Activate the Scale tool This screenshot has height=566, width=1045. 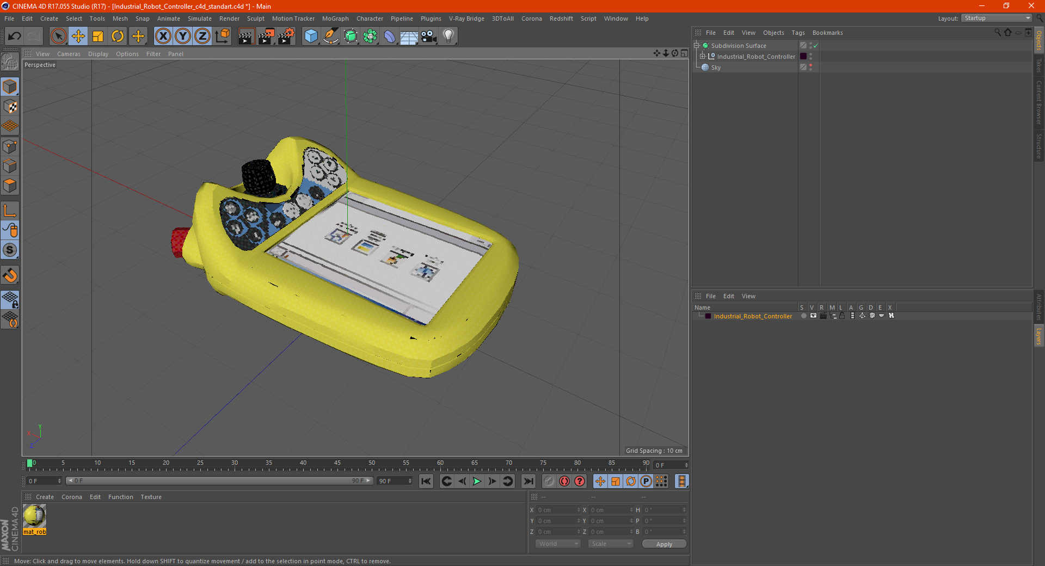point(98,36)
